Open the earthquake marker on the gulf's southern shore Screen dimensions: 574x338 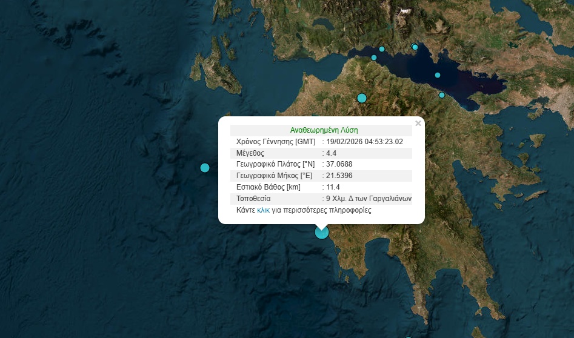pos(442,95)
